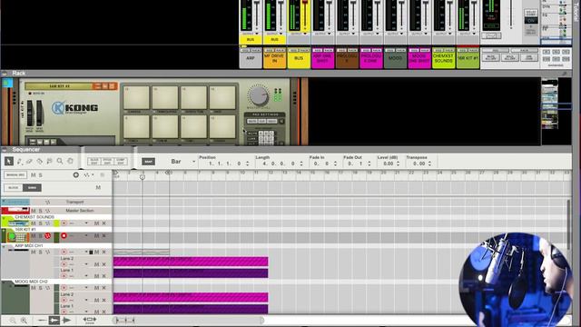
Task: Click the loop locator width icon
Action: [90, 320]
